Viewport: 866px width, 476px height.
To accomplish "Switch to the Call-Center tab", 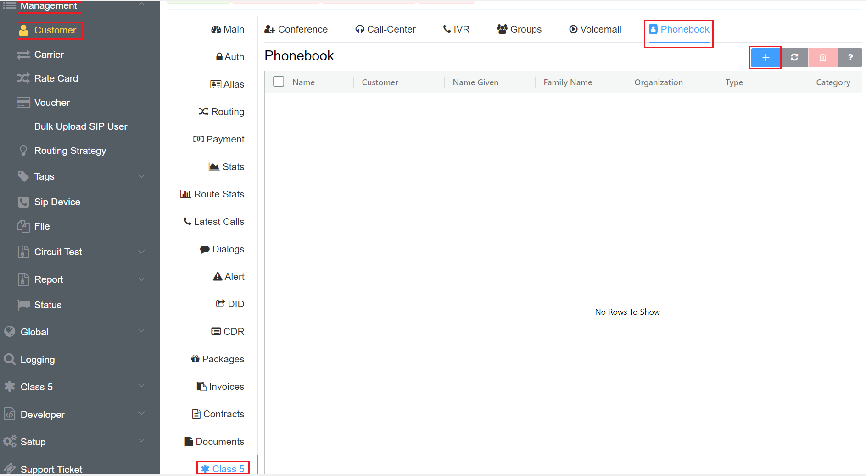I will point(386,29).
